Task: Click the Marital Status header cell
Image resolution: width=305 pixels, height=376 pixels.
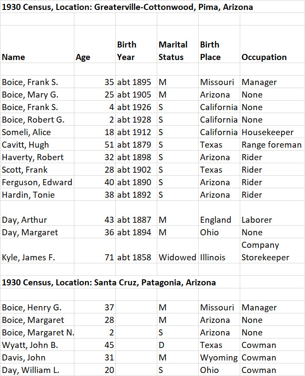Action: click(173, 51)
